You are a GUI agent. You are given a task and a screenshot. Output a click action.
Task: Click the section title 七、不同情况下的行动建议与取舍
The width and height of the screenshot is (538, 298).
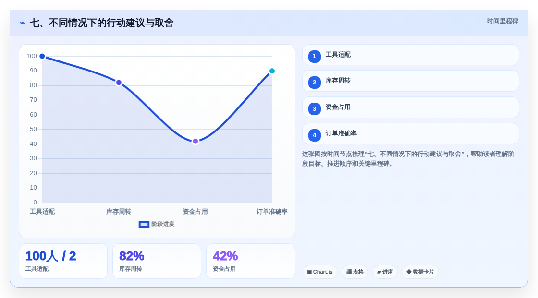[101, 23]
